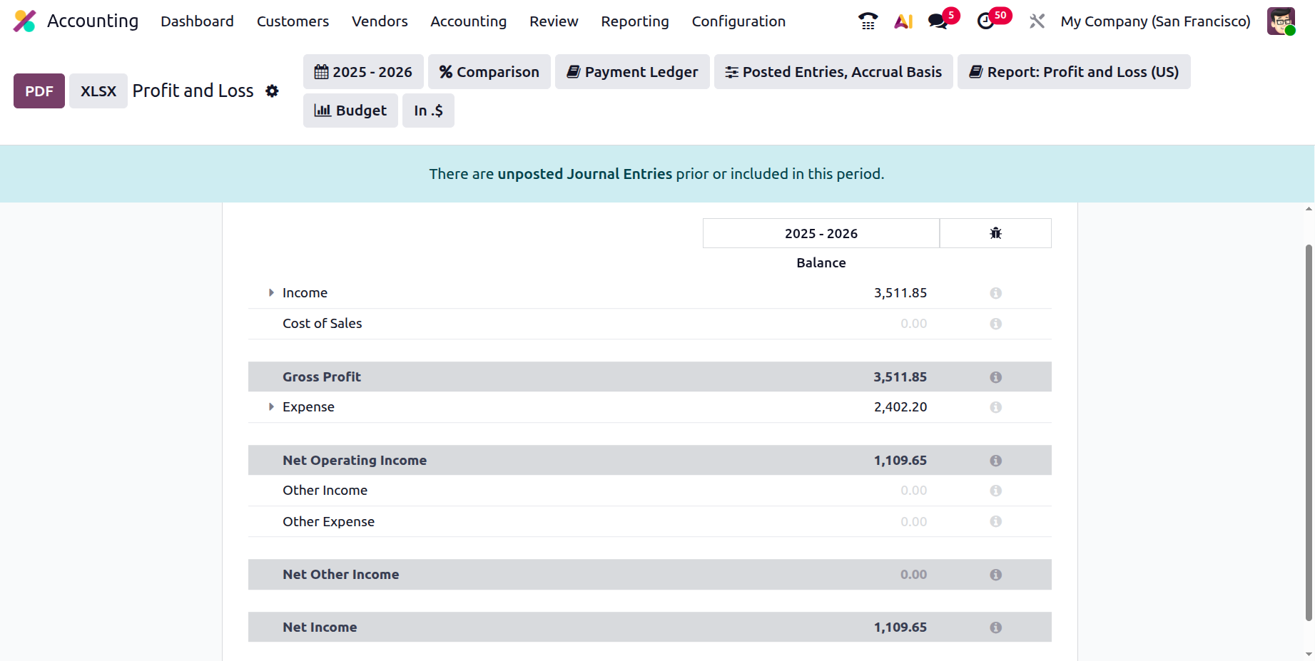Viewport: 1315px width, 661px height.
Task: Expand the Income row
Action: (271, 293)
